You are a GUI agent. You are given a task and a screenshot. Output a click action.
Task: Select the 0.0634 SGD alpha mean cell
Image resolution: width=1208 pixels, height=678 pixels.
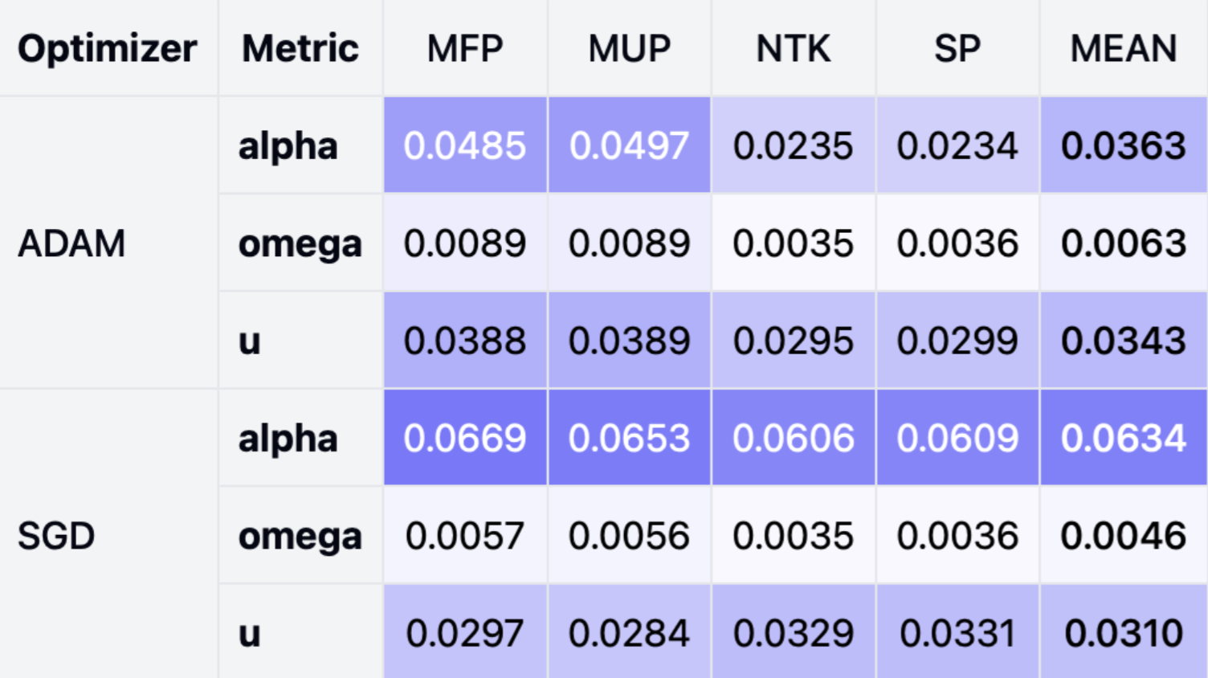tap(1123, 438)
